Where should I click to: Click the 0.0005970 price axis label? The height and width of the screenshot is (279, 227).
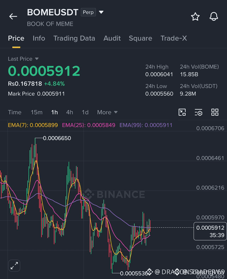coord(210,217)
